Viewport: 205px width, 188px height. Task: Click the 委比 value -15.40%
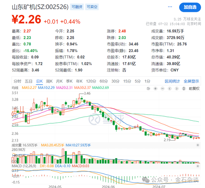(x=31, y=51)
